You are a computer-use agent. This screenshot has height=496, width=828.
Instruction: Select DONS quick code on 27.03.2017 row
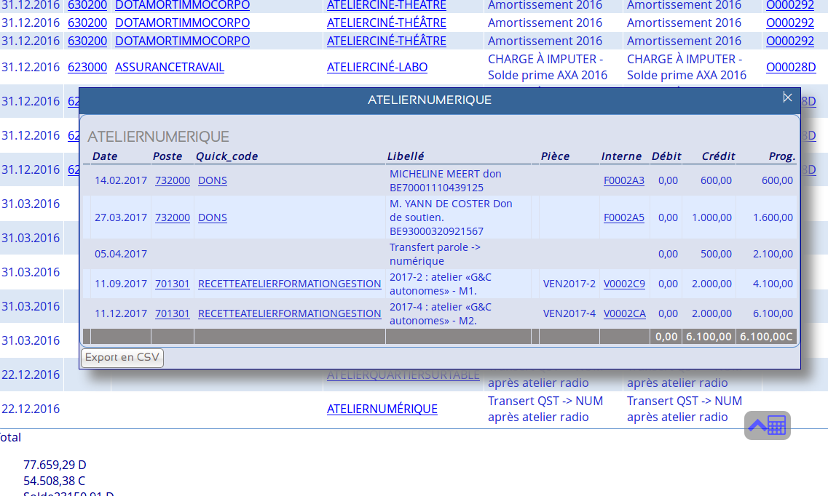(212, 217)
